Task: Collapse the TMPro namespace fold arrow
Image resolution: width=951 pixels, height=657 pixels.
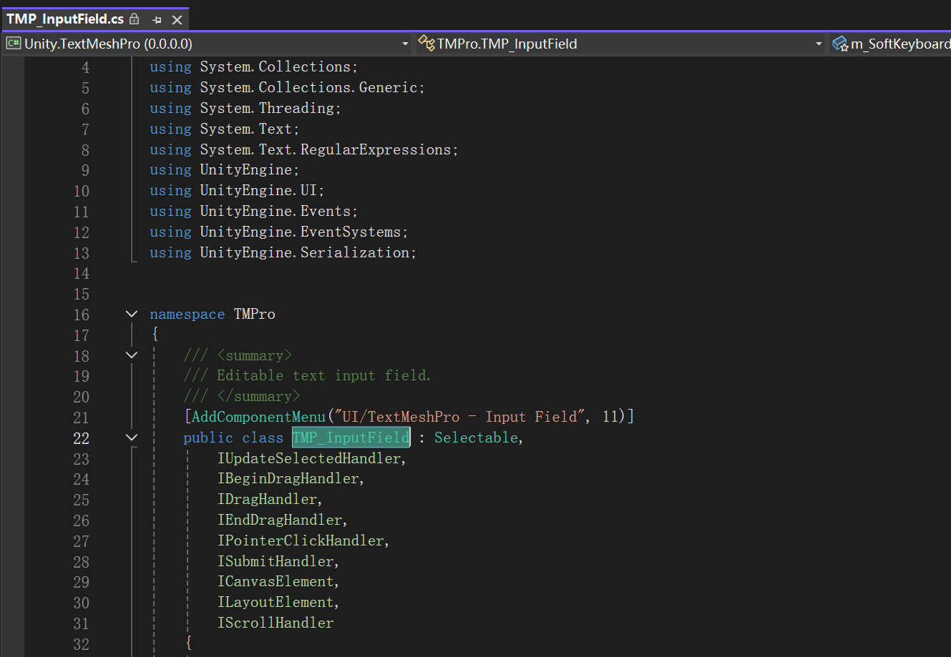Action: [x=131, y=312]
